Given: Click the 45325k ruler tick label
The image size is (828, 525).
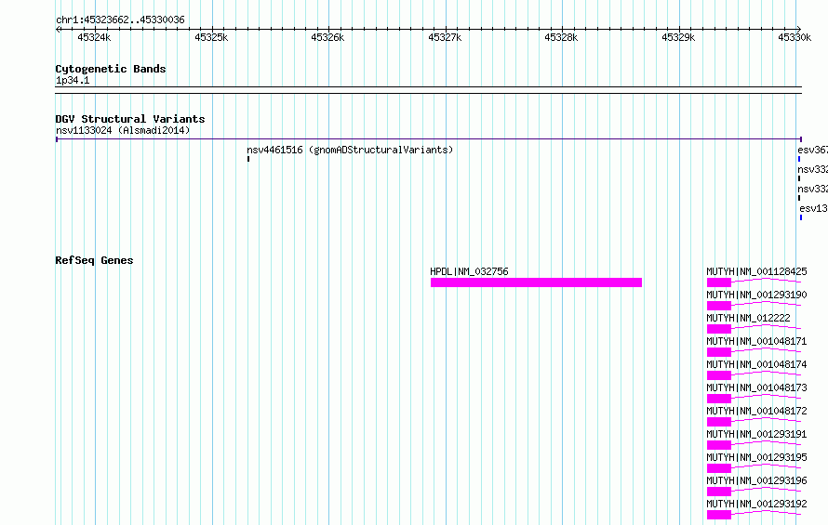Looking at the screenshot, I should coord(211,37).
